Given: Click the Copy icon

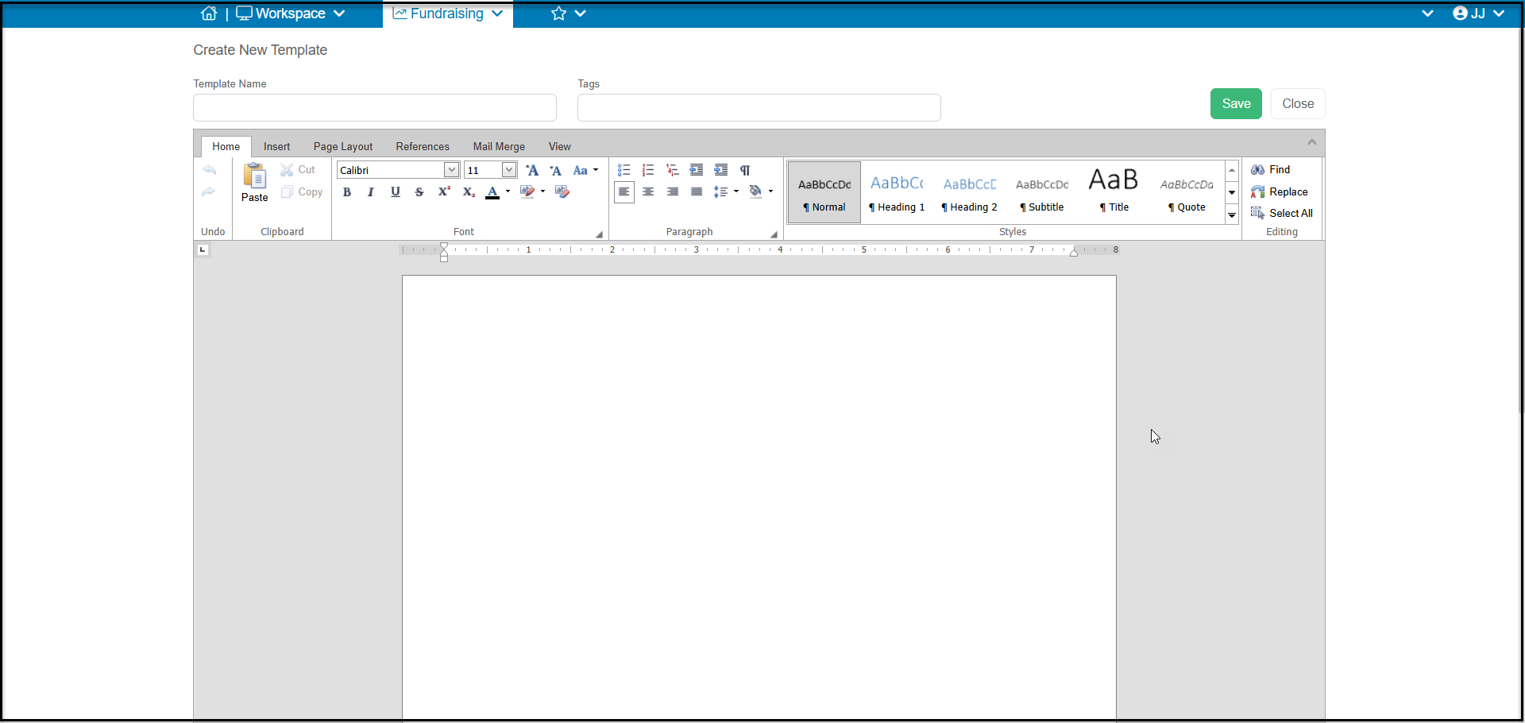Looking at the screenshot, I should 287,191.
